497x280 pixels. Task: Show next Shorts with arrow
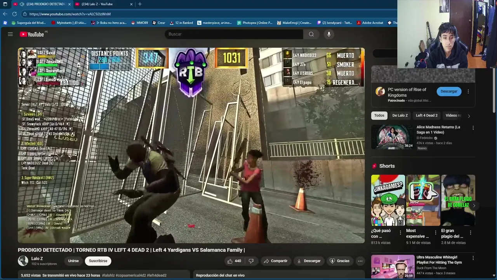point(474,206)
